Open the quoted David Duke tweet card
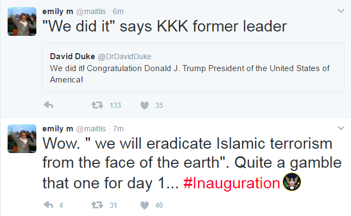This screenshot has height=216, width=351. [194, 68]
